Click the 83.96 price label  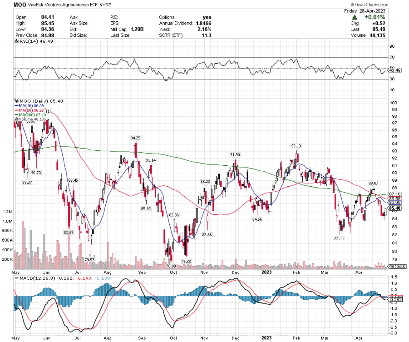174,215
